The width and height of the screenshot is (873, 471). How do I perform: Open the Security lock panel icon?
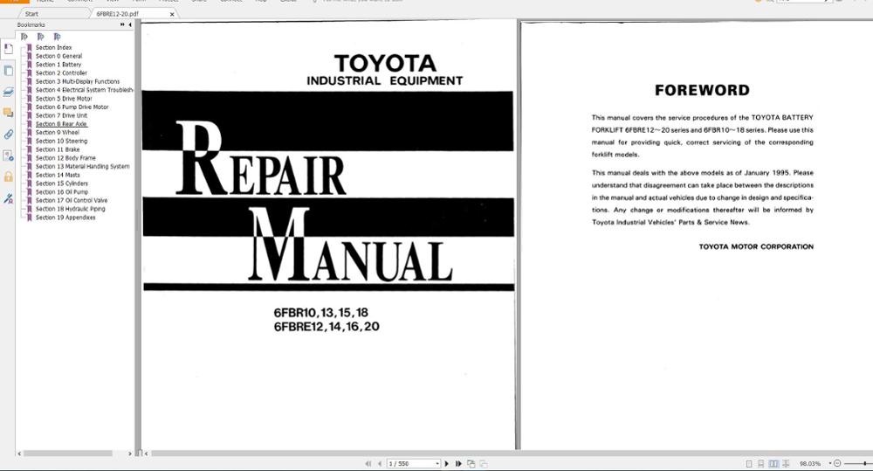(9, 177)
